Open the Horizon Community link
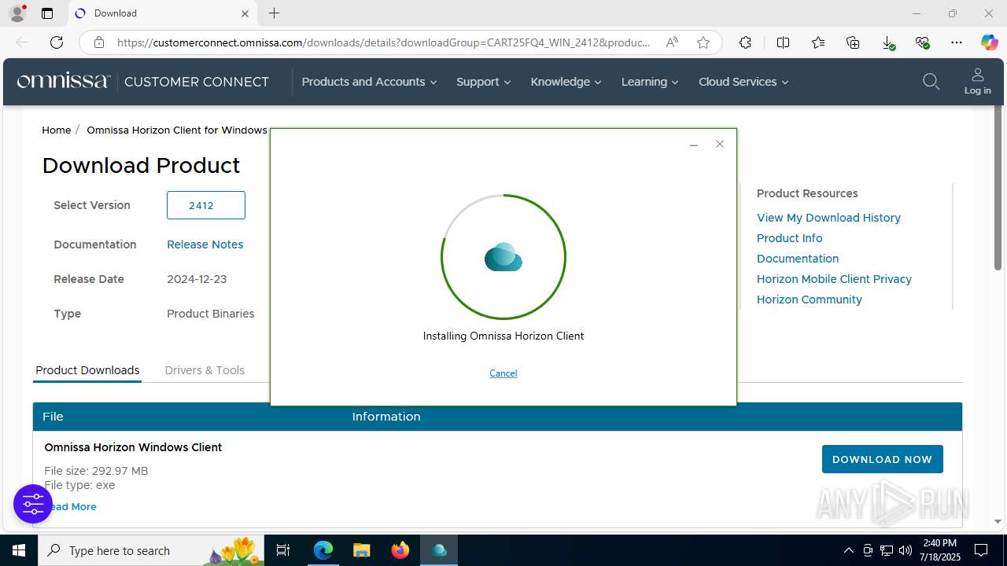This screenshot has width=1007, height=566. [x=809, y=300]
